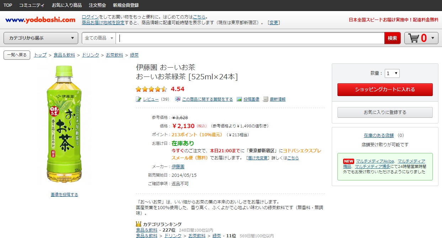Click お茶飲料 in the 11位 ranking row

click(x=197, y=236)
